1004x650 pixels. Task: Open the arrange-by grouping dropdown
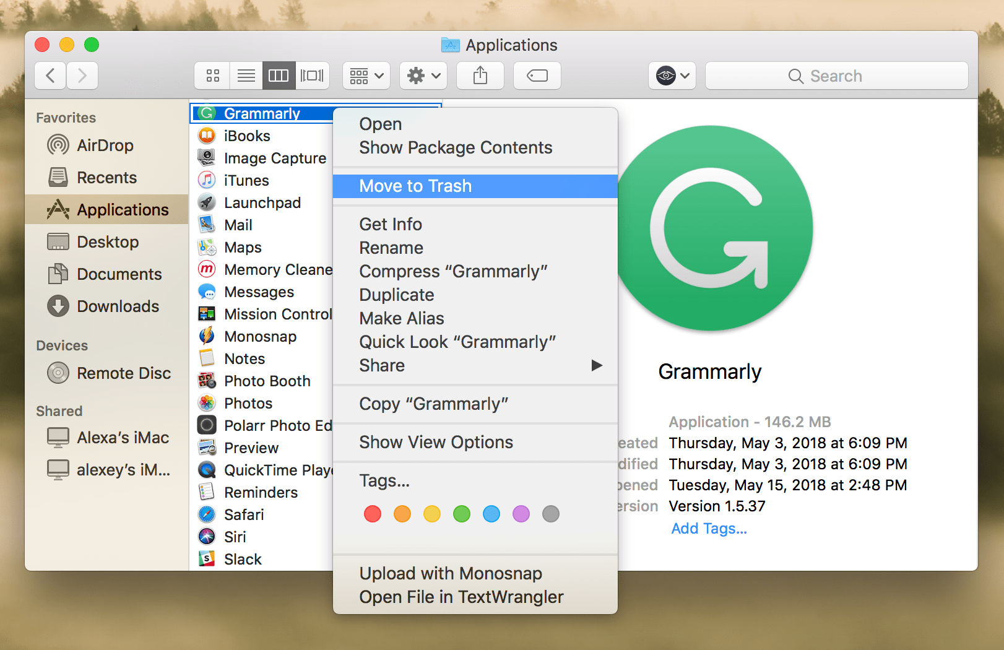[366, 76]
